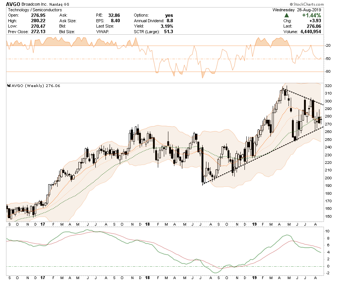
Task: Click the Options value yes
Action: (169, 15)
